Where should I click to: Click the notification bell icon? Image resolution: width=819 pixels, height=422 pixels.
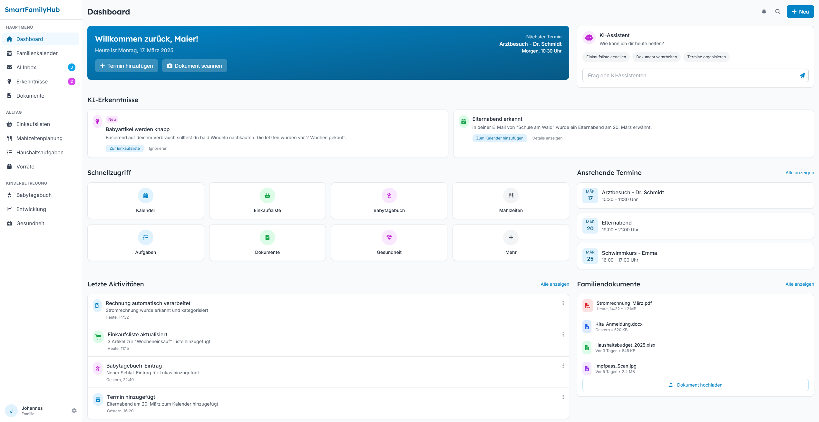(764, 11)
